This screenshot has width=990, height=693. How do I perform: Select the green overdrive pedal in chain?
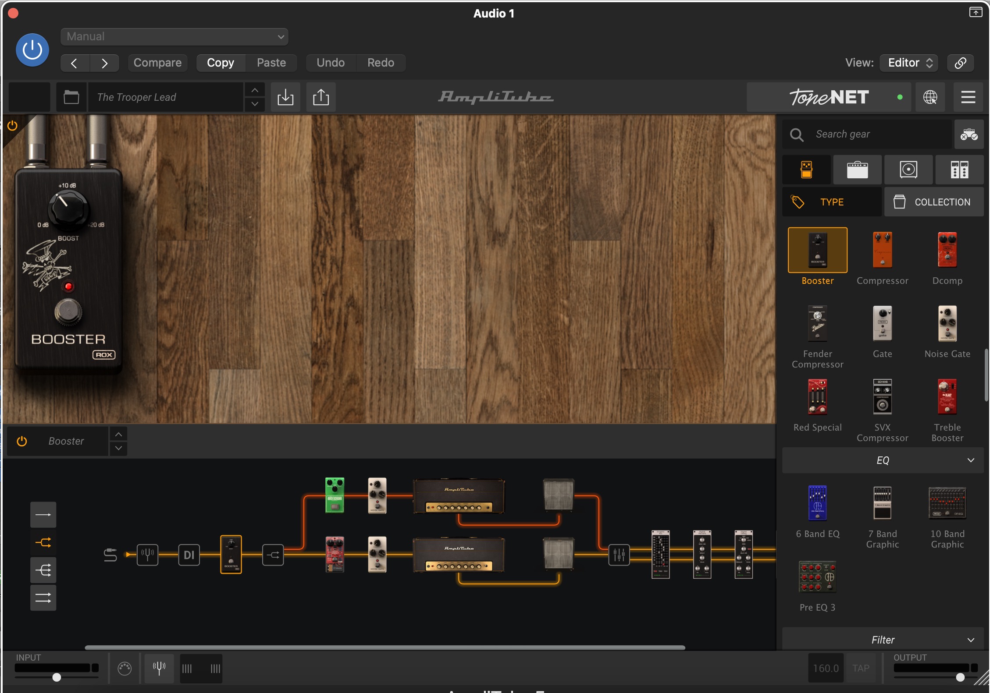tap(335, 495)
